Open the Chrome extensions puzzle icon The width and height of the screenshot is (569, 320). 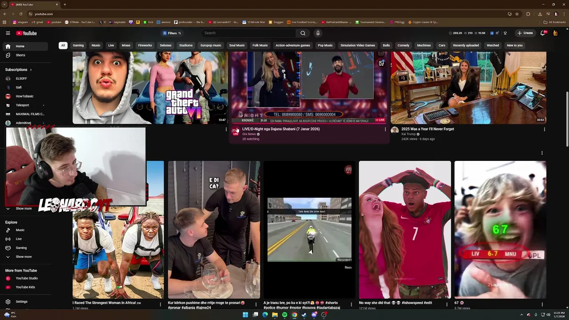528,14
